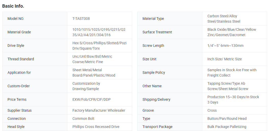
Task: Select Inch Size/ Metric Size text
Action: [224, 59]
